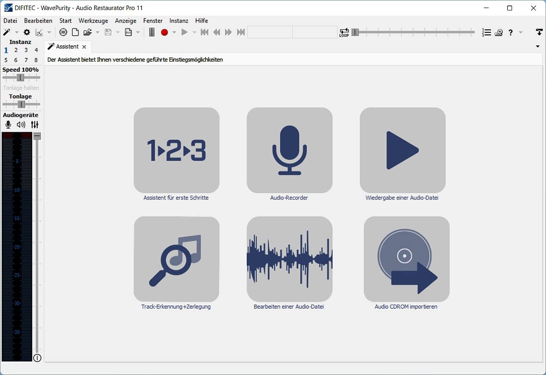Open the Instanz menu in the menu bar

pos(179,21)
